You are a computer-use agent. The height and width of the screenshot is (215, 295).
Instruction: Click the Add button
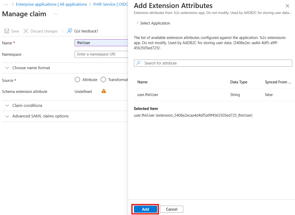145,209
